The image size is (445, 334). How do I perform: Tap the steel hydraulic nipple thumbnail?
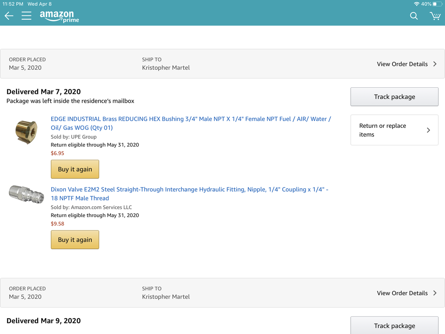point(26,194)
